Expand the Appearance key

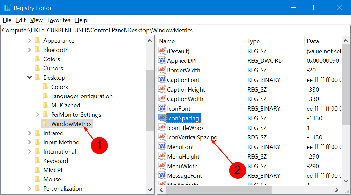[29, 41]
